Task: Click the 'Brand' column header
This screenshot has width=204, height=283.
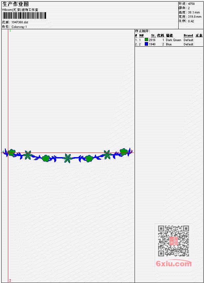Action: (188, 35)
